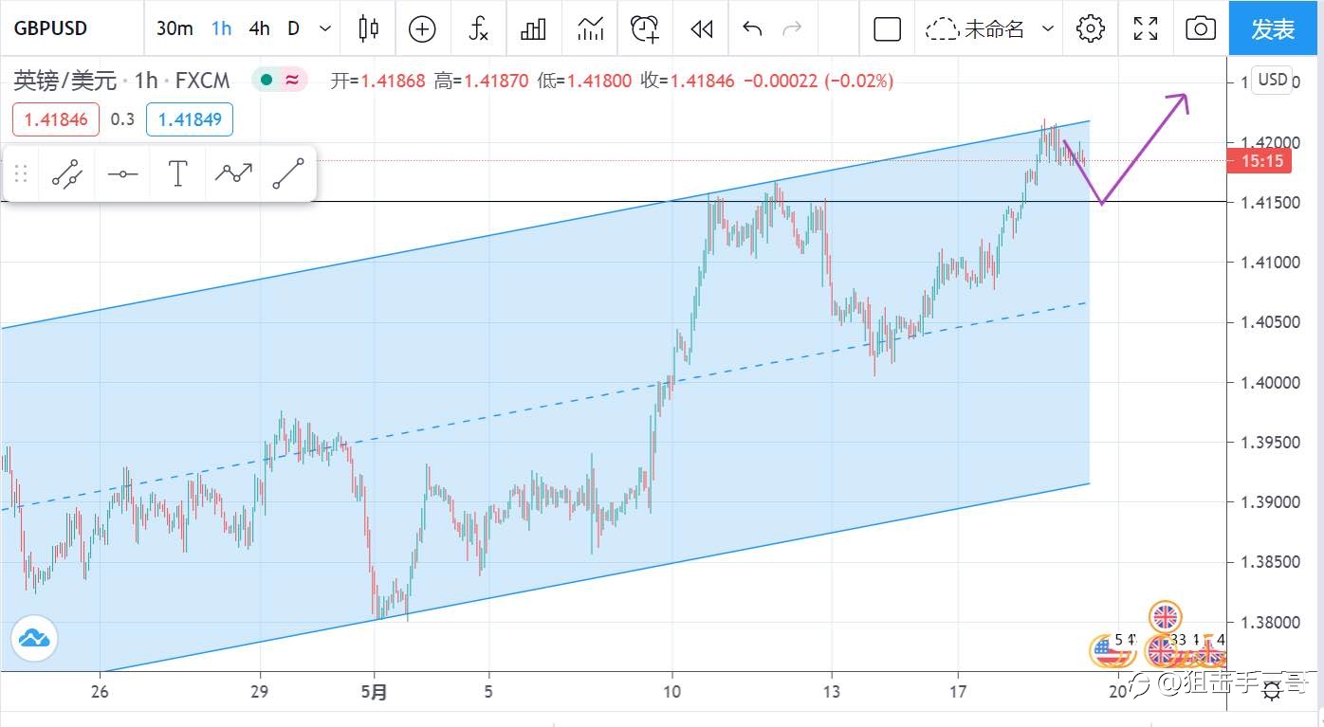Click the 英镑/美元 legend title
Image resolution: width=1324 pixels, height=727 pixels.
[x=65, y=81]
